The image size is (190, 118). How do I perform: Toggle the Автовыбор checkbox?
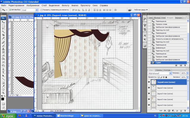11,10
